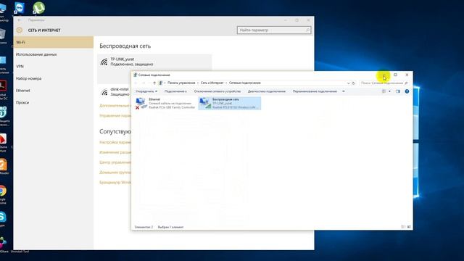Switch to large icons view in the status bar
Image resolution: width=464 pixels, height=261 pixels.
pyautogui.click(x=409, y=227)
